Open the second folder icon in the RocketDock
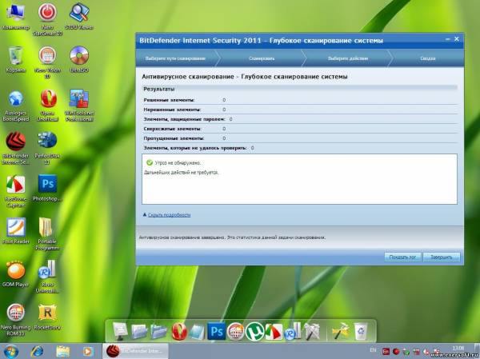This screenshot has height=359, width=480. [x=158, y=332]
